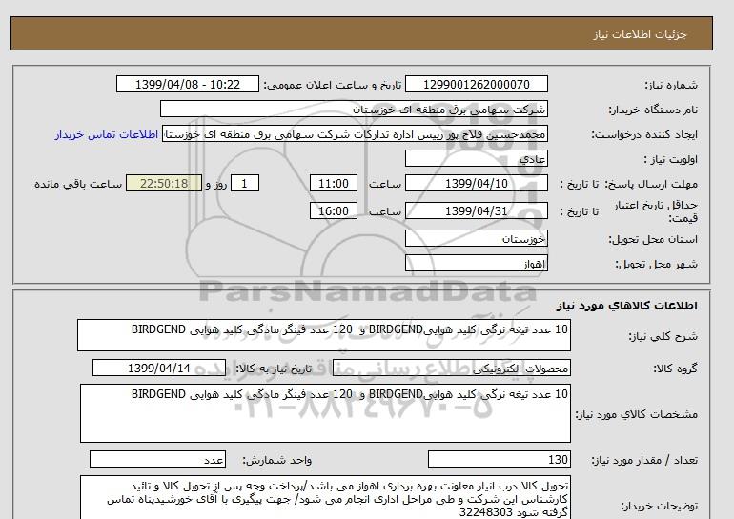
Task: Click the goods need date 1399/04/14
Action: pos(159,368)
